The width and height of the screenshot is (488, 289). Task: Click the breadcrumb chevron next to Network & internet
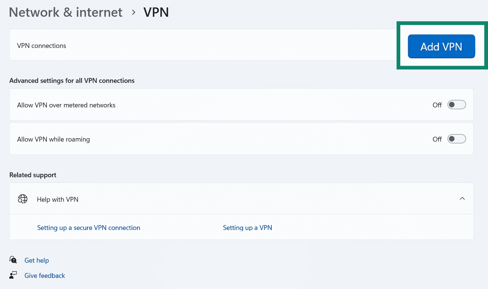[132, 13]
